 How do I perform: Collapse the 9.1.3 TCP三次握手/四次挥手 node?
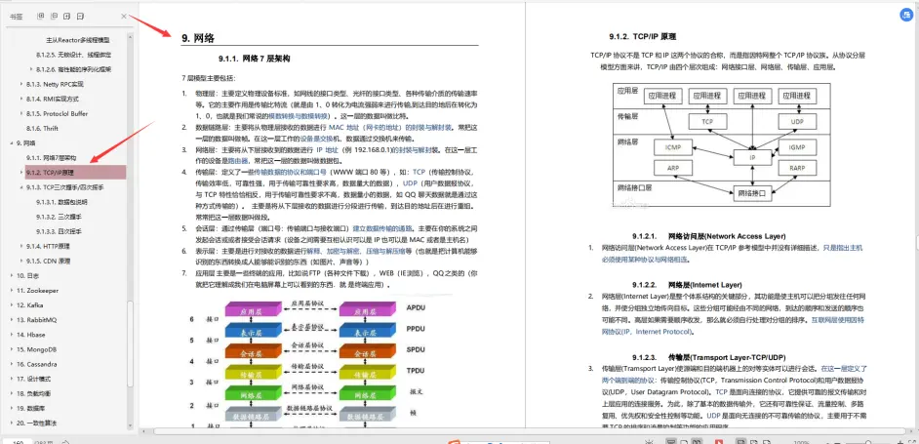point(21,187)
